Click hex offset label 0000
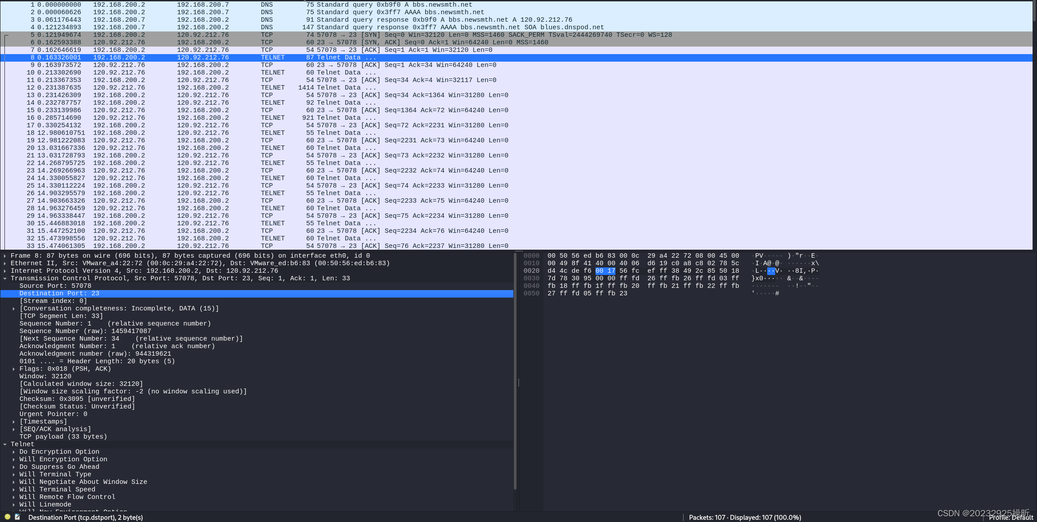Image resolution: width=1037 pixels, height=522 pixels. coord(531,256)
